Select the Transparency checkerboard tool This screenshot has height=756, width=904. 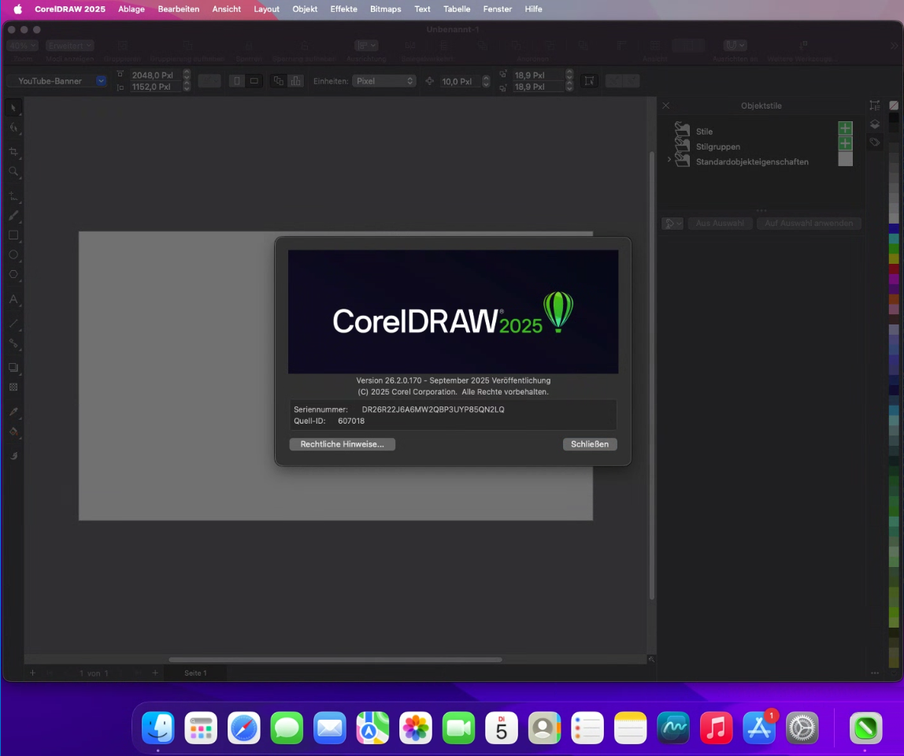[x=13, y=387]
